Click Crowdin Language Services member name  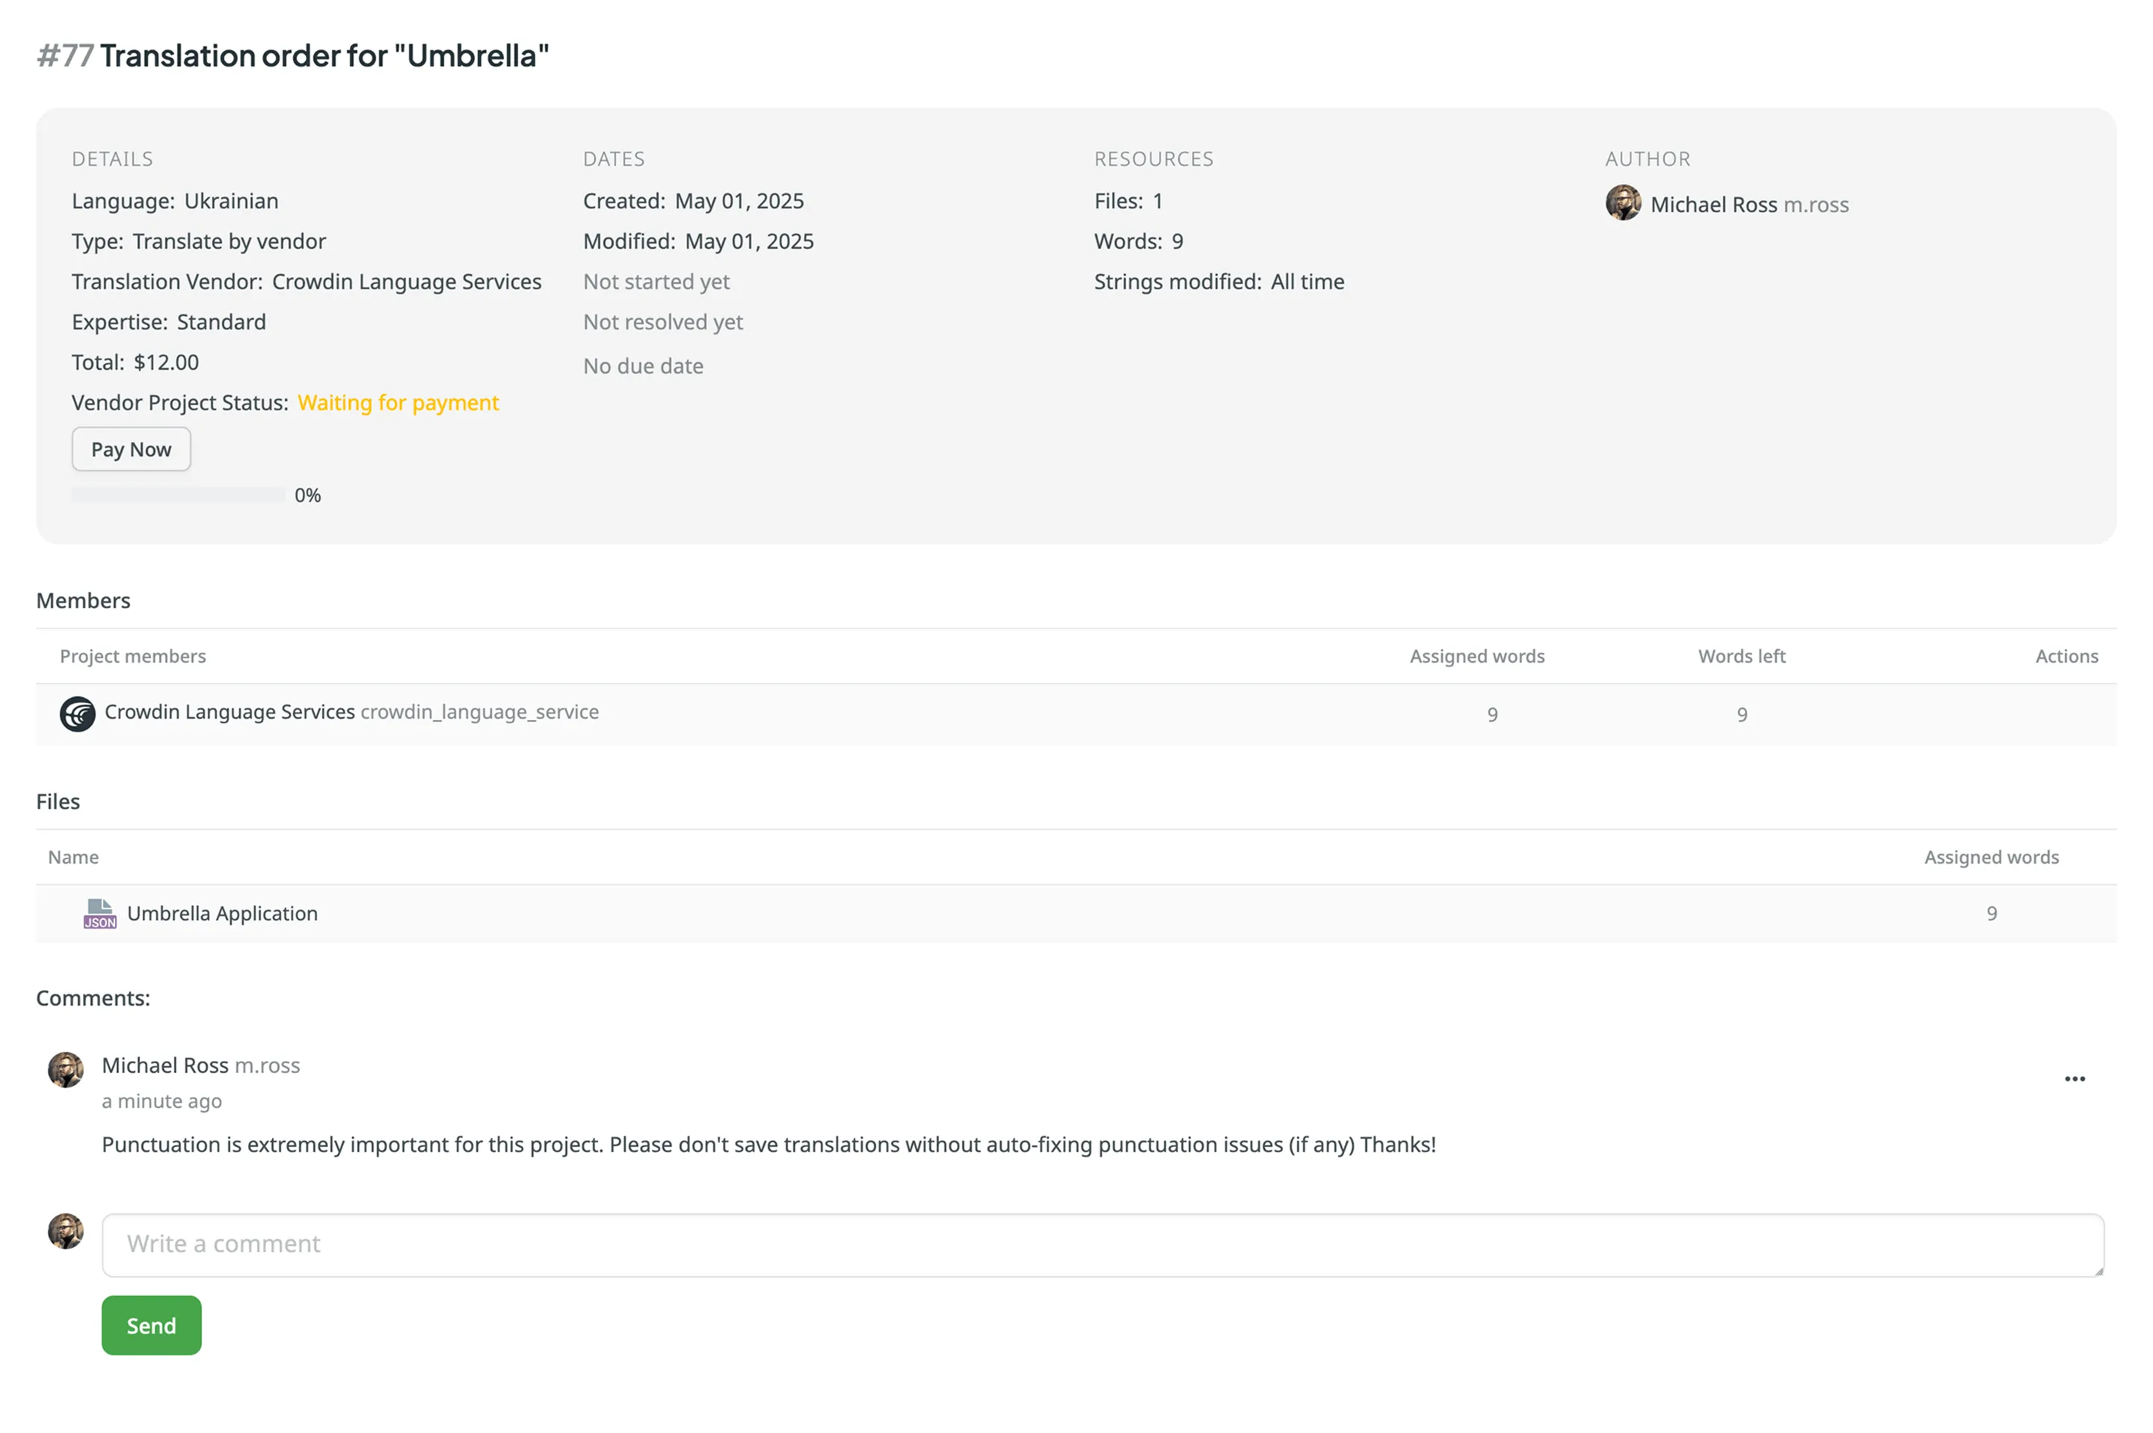pyautogui.click(x=229, y=712)
